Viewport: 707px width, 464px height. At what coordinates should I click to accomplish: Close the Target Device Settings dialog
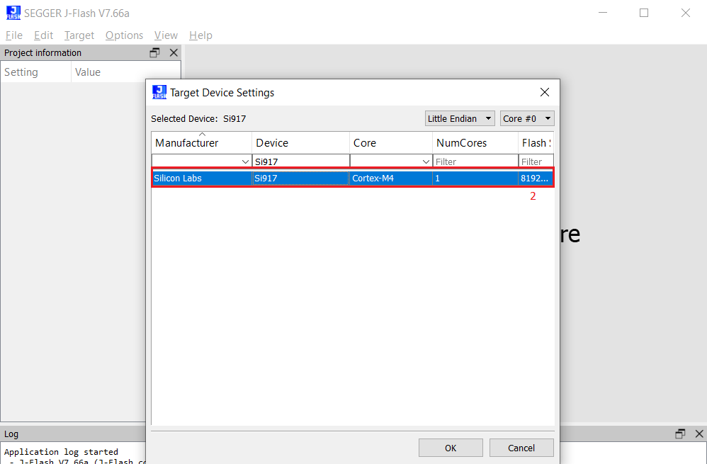(545, 92)
